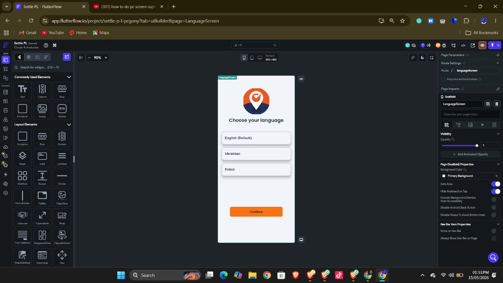The image size is (503, 283).
Task: Select the PageView widget
Action: pyautogui.click(x=62, y=197)
